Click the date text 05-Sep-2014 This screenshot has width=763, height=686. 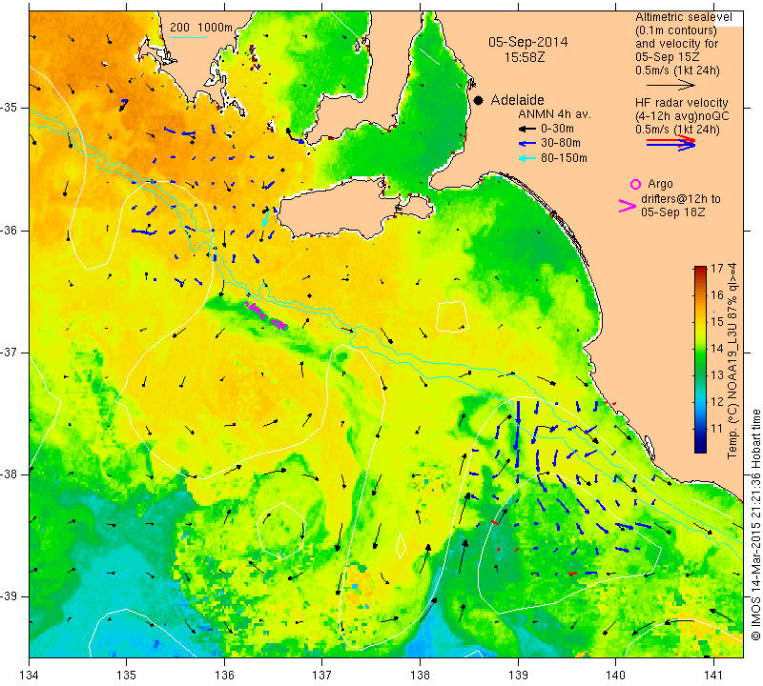[528, 42]
